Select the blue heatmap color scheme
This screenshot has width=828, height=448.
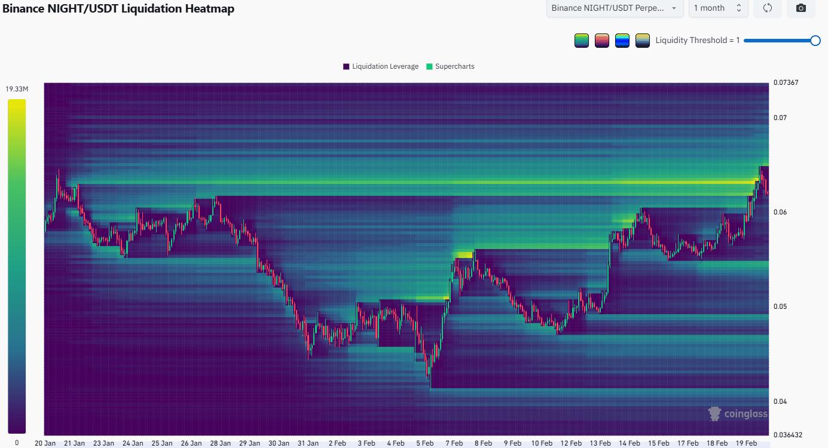click(622, 40)
